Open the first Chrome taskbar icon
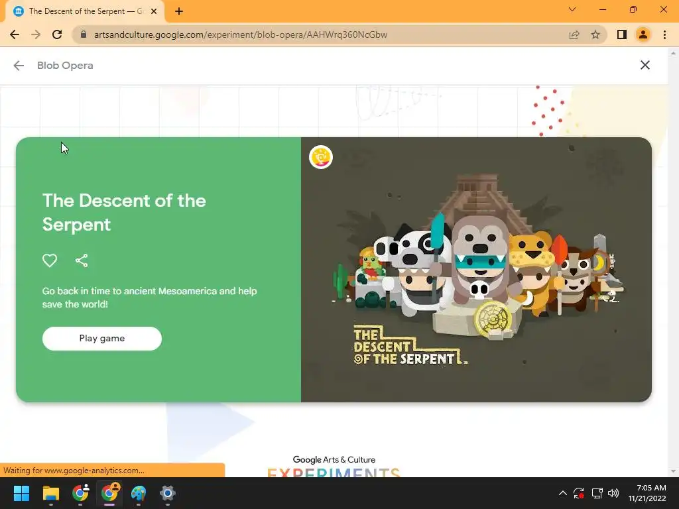 coord(80,493)
